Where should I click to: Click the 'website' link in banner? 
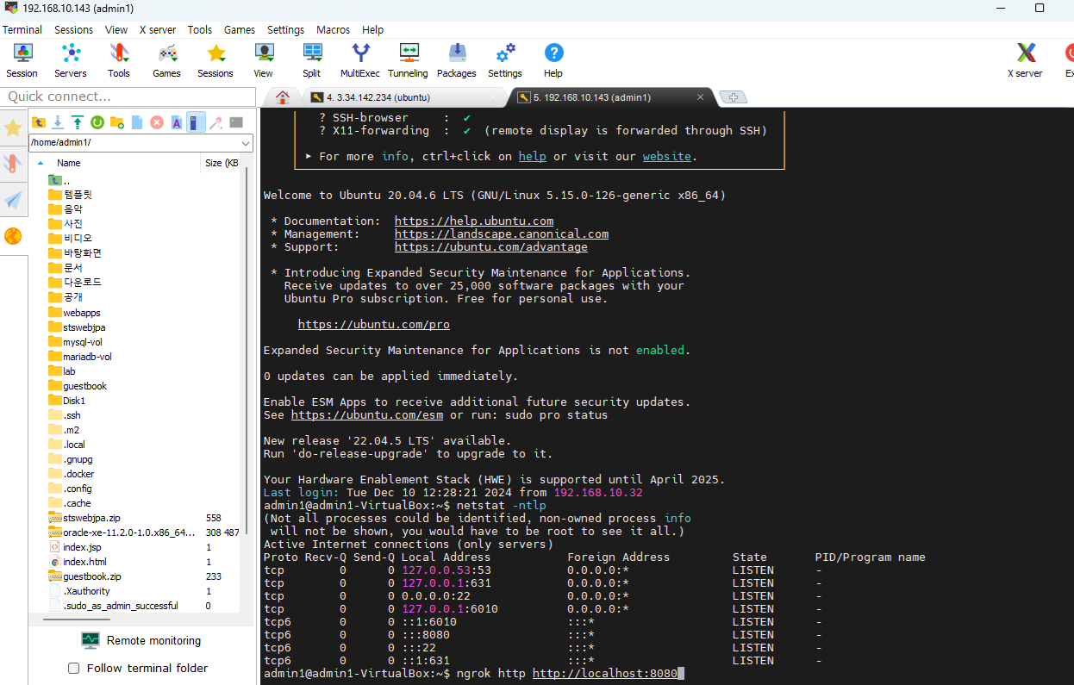(x=666, y=157)
